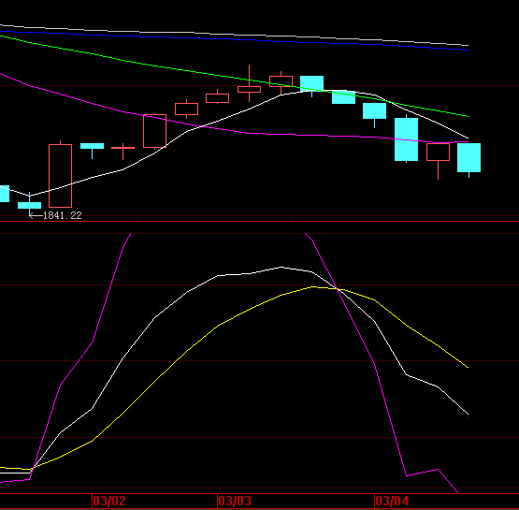Click the 03/02 date label

click(x=109, y=501)
